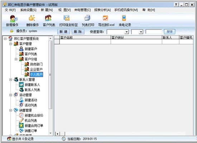197x143 pixels.
Task: Open the 帮助[H] menu
Action: point(149,10)
